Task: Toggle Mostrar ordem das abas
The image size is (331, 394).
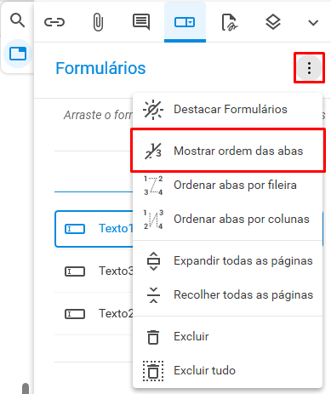Action: [x=228, y=151]
